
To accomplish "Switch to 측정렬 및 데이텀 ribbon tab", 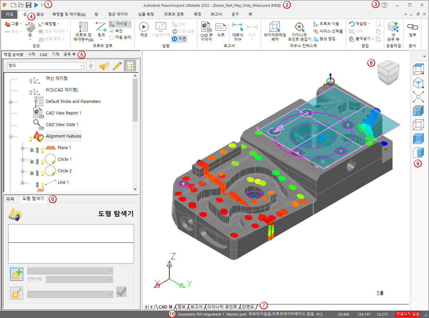I will [x=69, y=14].
